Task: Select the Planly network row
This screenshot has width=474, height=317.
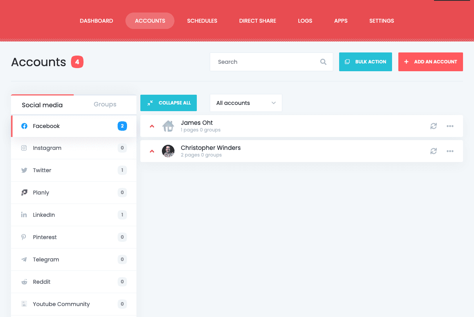Action: pyautogui.click(x=74, y=193)
